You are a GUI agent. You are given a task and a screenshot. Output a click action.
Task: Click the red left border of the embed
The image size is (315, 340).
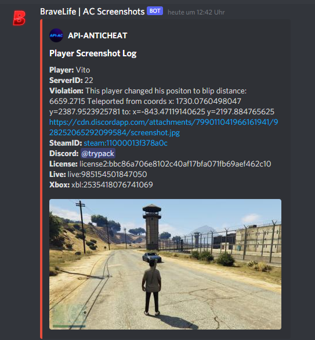tap(41, 178)
